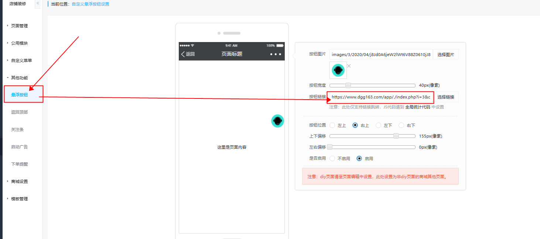
Task: Open the 返回顶部 menu item
Action: (19, 112)
